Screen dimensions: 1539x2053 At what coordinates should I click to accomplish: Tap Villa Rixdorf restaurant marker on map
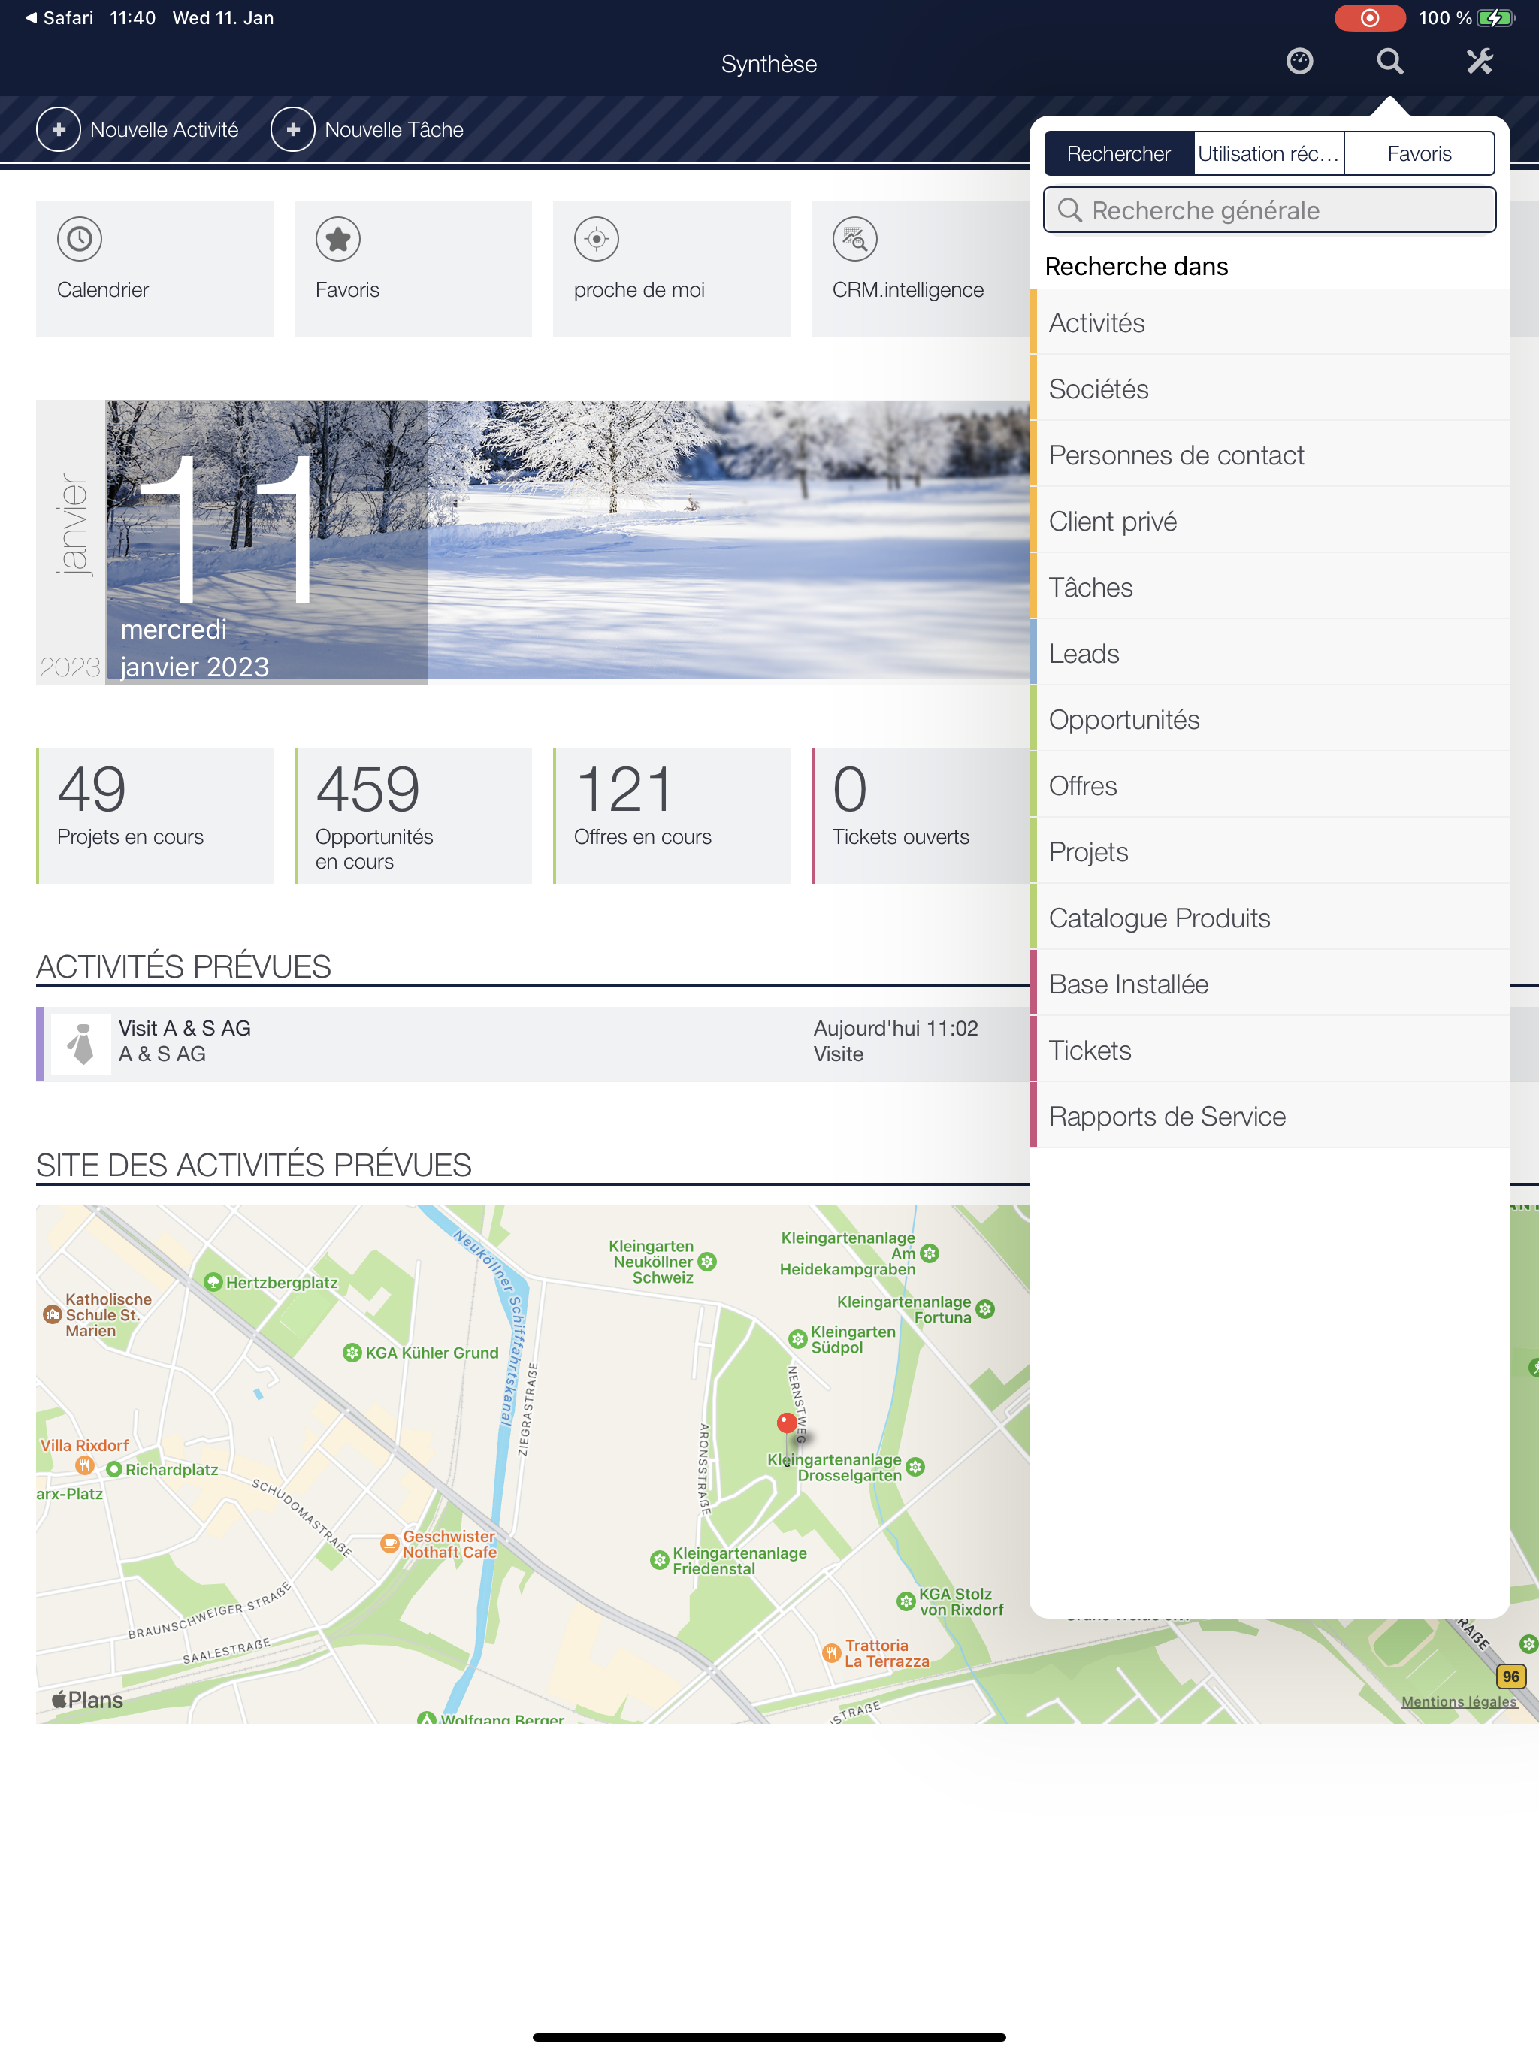tap(84, 1465)
